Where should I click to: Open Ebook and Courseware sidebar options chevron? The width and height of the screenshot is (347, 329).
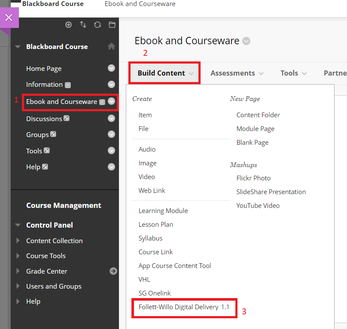pyautogui.click(x=111, y=101)
